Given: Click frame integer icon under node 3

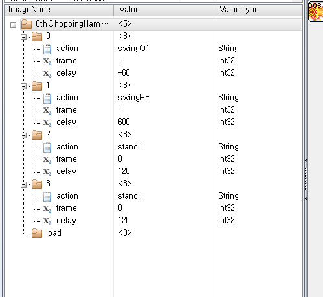Looking at the screenshot, I should [47, 209].
